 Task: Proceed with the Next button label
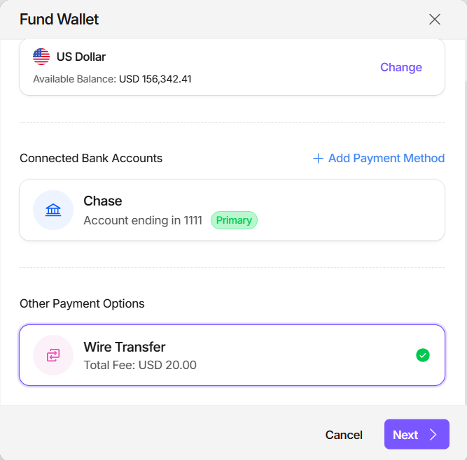coord(405,435)
